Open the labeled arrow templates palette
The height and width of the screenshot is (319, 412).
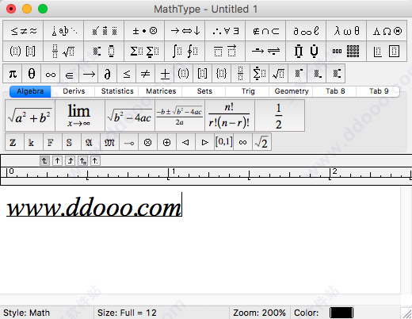(265, 51)
